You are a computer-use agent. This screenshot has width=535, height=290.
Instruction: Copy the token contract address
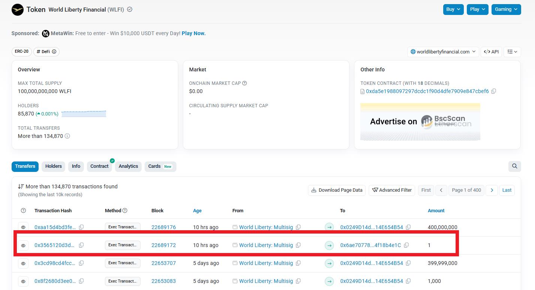click(x=494, y=91)
